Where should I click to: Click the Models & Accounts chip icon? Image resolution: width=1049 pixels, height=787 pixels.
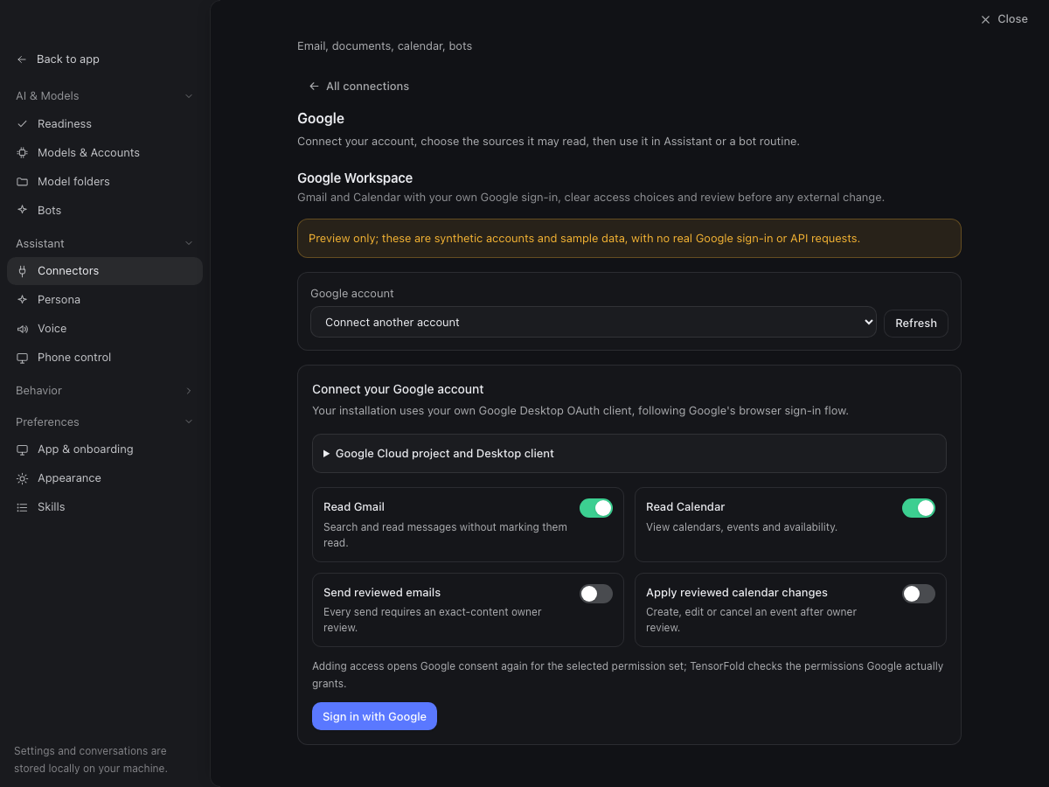tap(22, 153)
